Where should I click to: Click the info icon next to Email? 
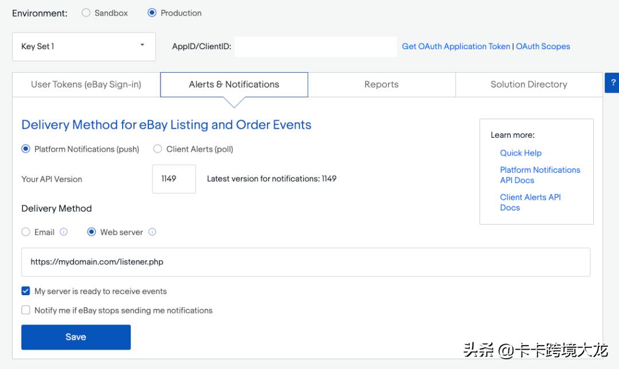64,232
